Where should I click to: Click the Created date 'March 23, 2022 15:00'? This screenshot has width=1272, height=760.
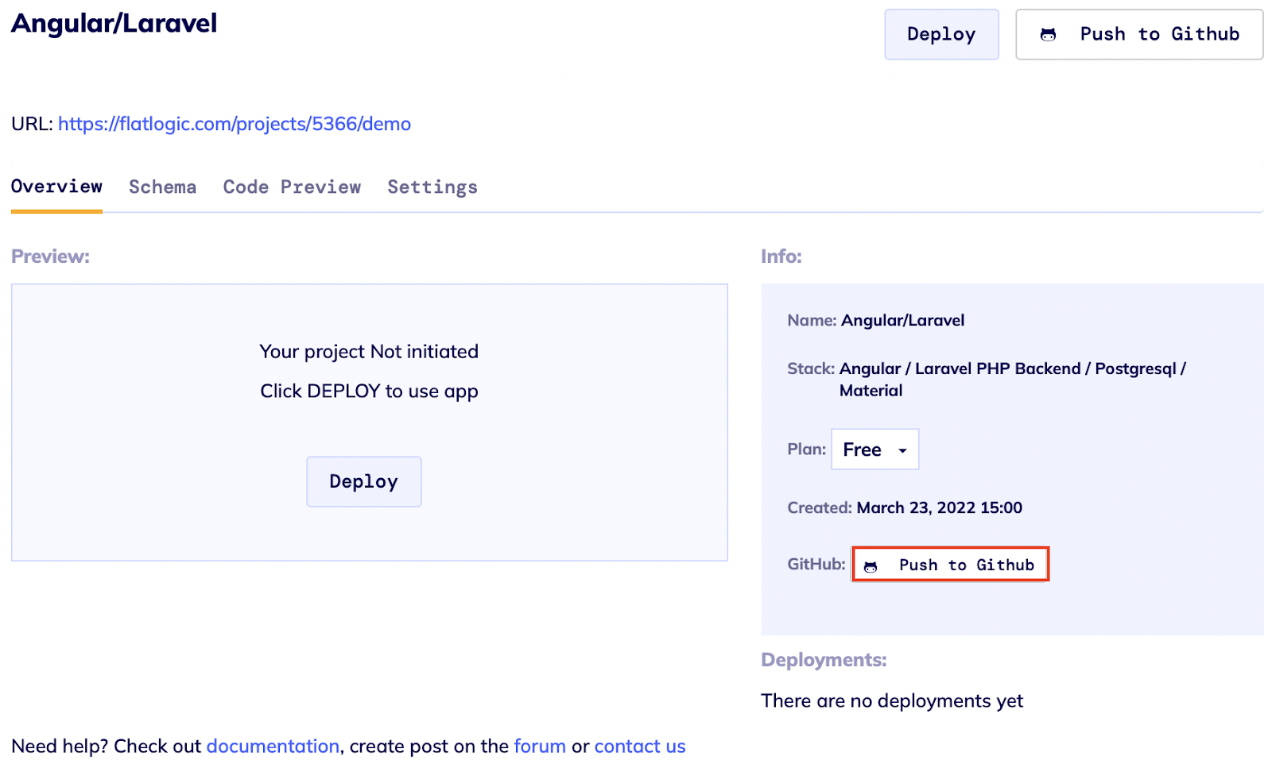(940, 507)
